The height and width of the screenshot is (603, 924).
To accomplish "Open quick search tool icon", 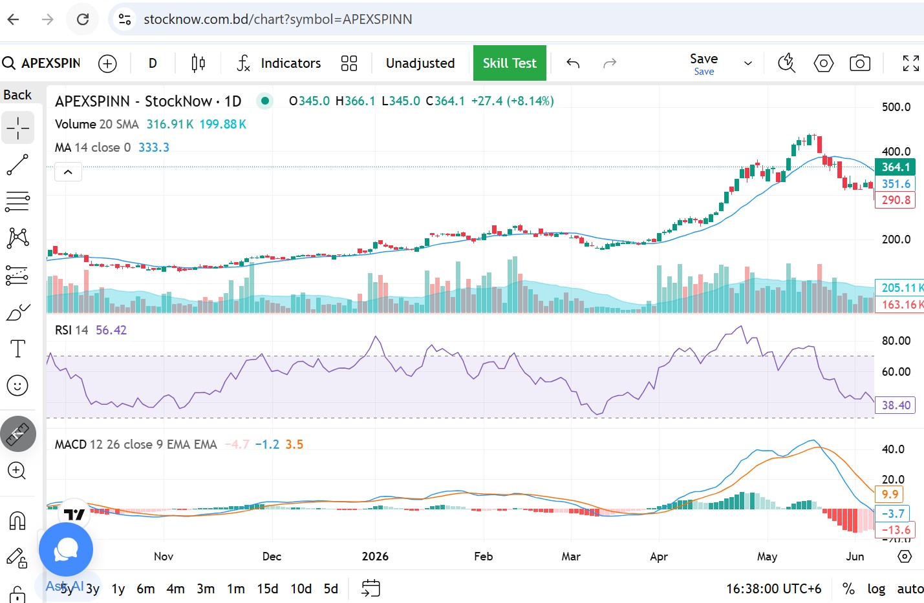I will tap(786, 63).
